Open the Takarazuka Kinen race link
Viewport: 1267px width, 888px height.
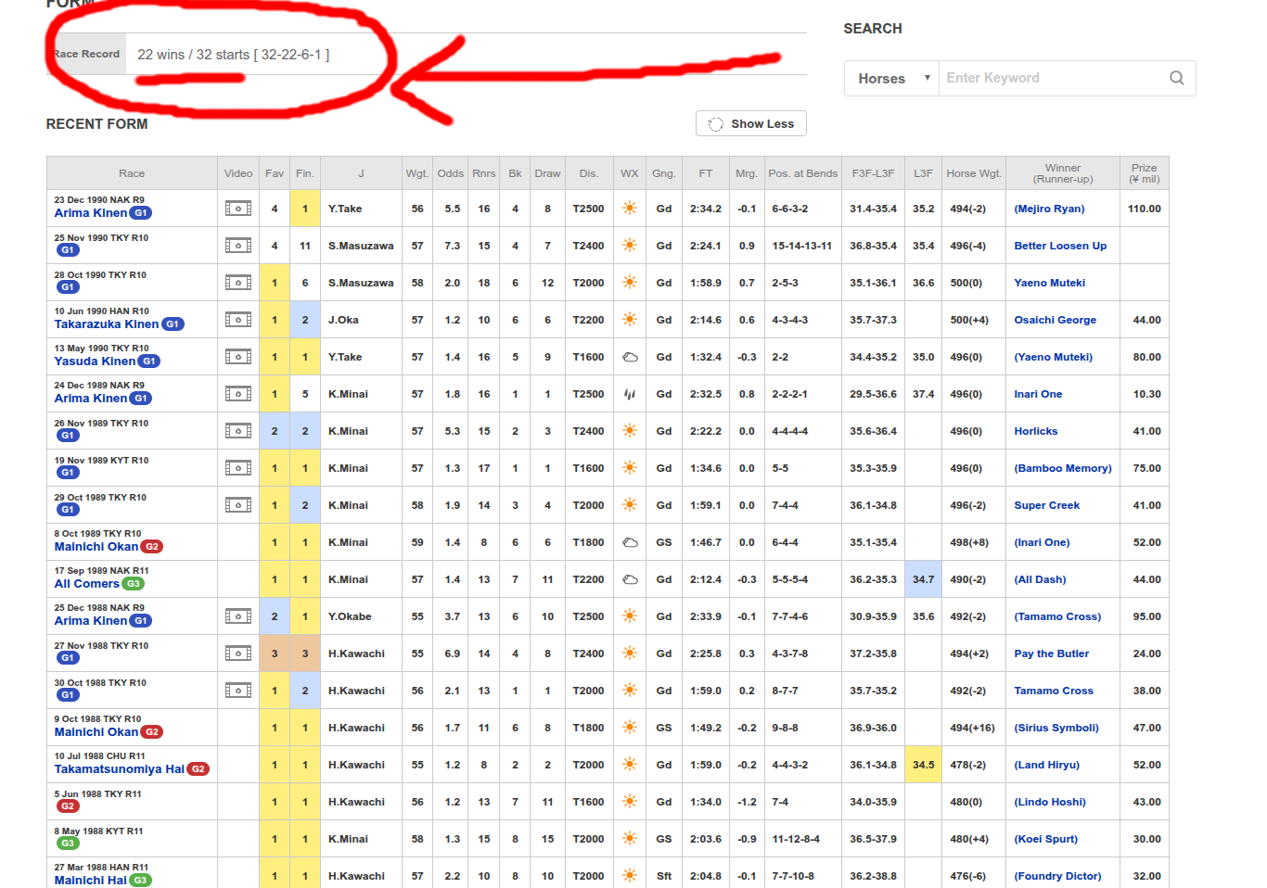(x=107, y=324)
